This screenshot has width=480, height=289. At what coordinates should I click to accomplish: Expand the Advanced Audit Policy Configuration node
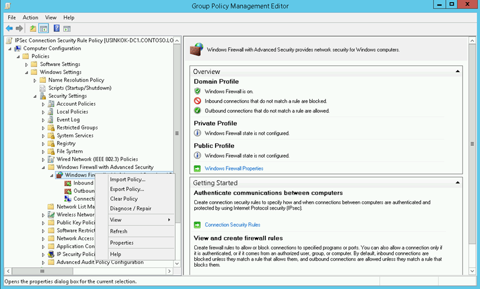tap(43, 262)
